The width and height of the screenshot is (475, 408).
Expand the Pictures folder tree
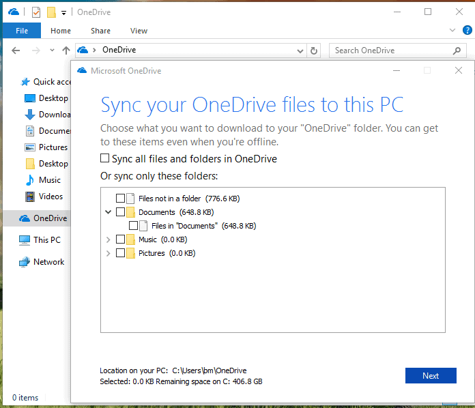pyautogui.click(x=108, y=253)
